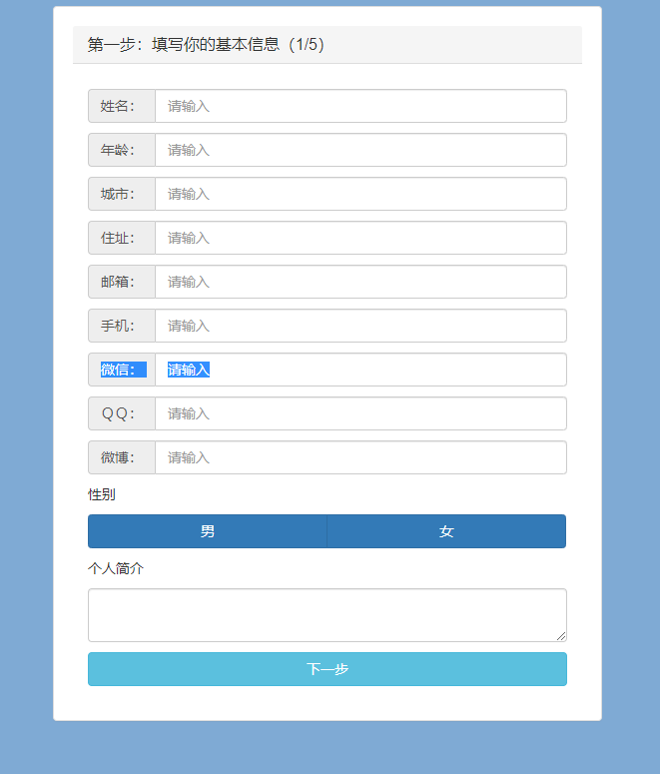Click the 性别 label text
Viewport: 660px width, 774px height.
[x=102, y=494]
